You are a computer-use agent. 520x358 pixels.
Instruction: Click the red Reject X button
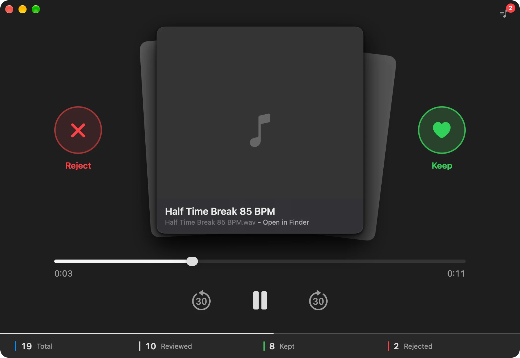[78, 130]
